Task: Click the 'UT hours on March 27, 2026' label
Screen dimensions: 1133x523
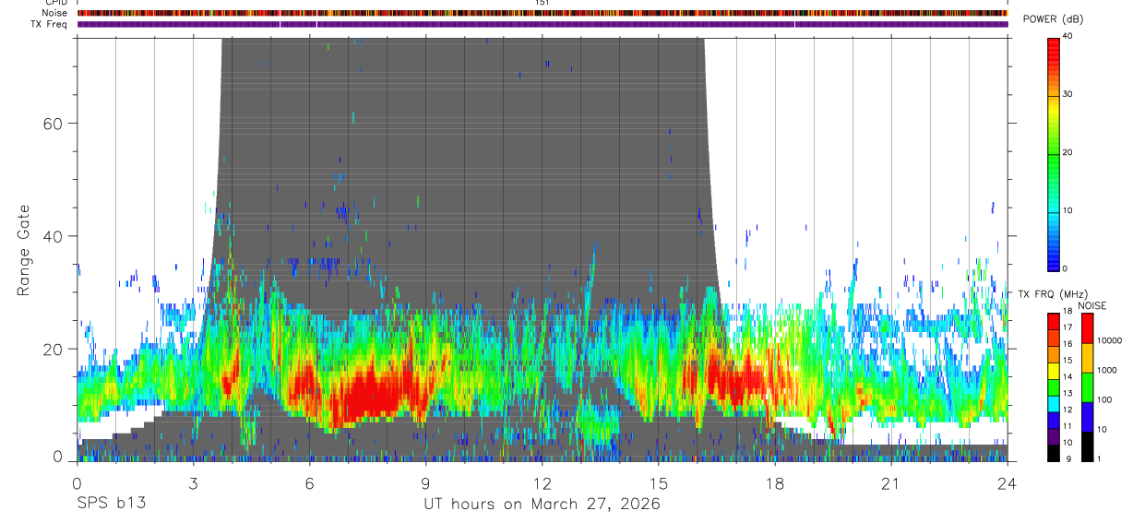Action: tap(542, 504)
